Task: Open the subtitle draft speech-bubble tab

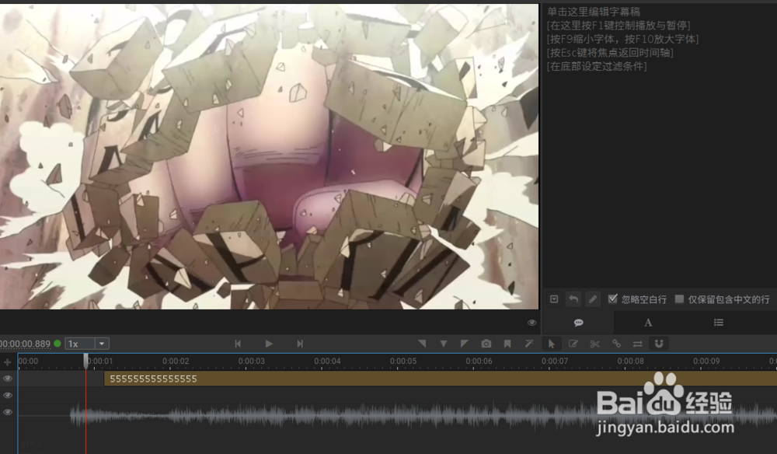Action: (578, 323)
